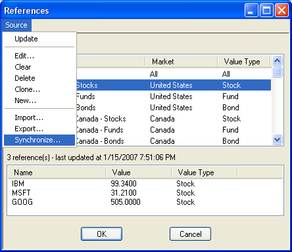Choose Clear in the menu

pyautogui.click(x=39, y=67)
